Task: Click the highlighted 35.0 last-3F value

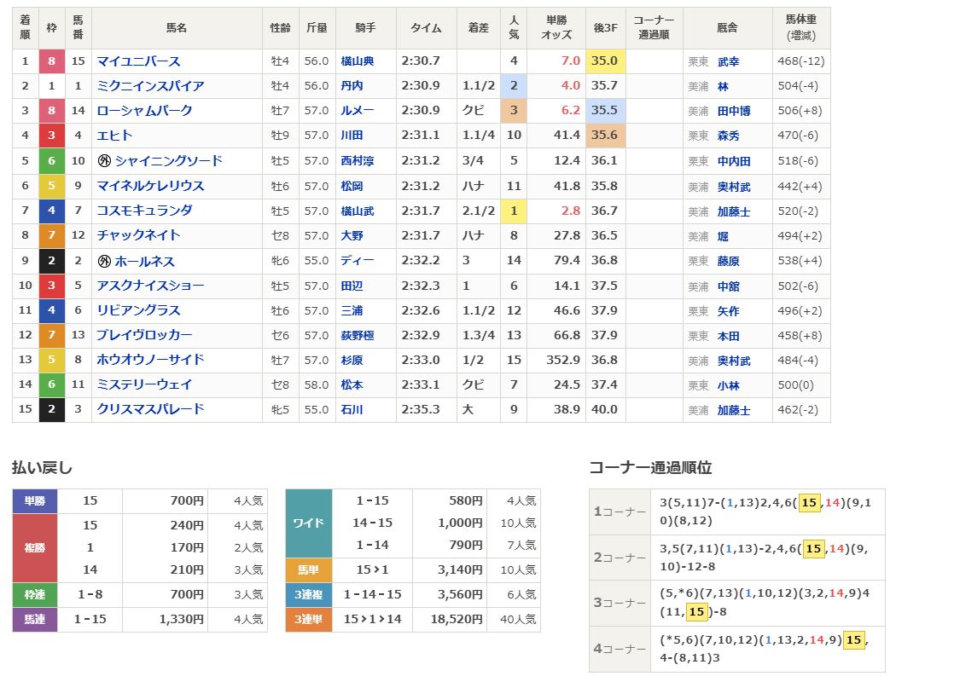Action: 605,61
